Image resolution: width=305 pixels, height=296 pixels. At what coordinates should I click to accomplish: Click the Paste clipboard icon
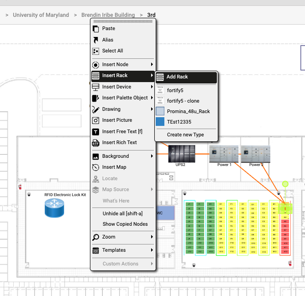pyautogui.click(x=95, y=28)
